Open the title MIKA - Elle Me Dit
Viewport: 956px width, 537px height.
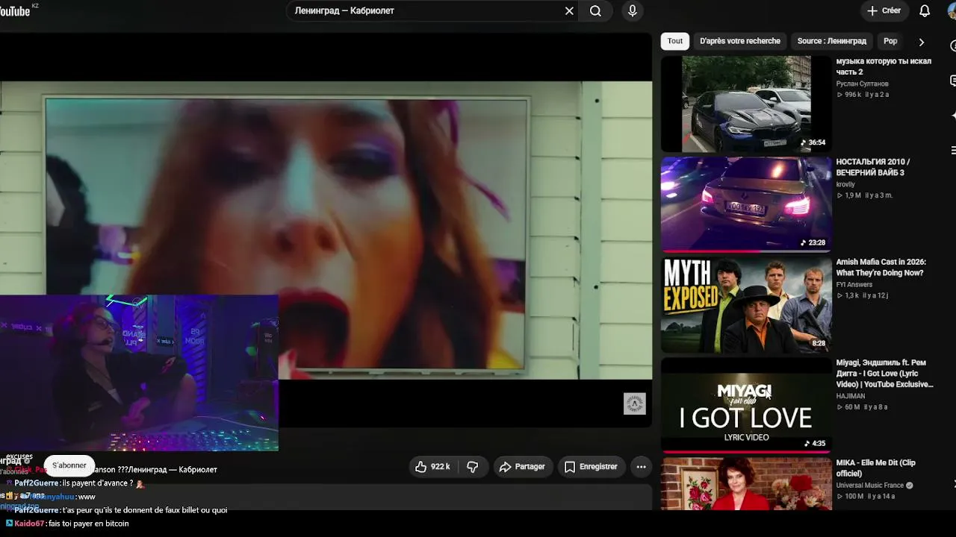tap(876, 468)
